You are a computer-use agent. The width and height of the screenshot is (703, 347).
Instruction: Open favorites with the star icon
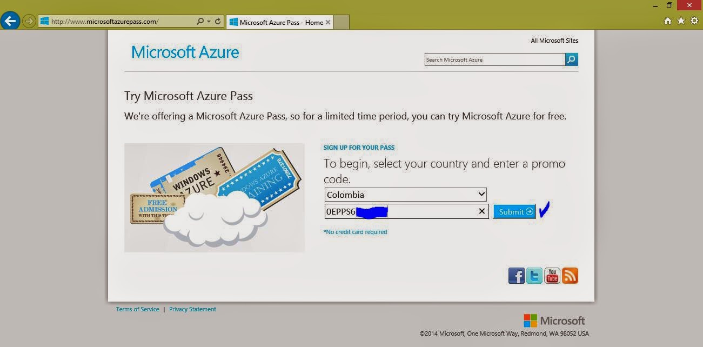tap(681, 21)
